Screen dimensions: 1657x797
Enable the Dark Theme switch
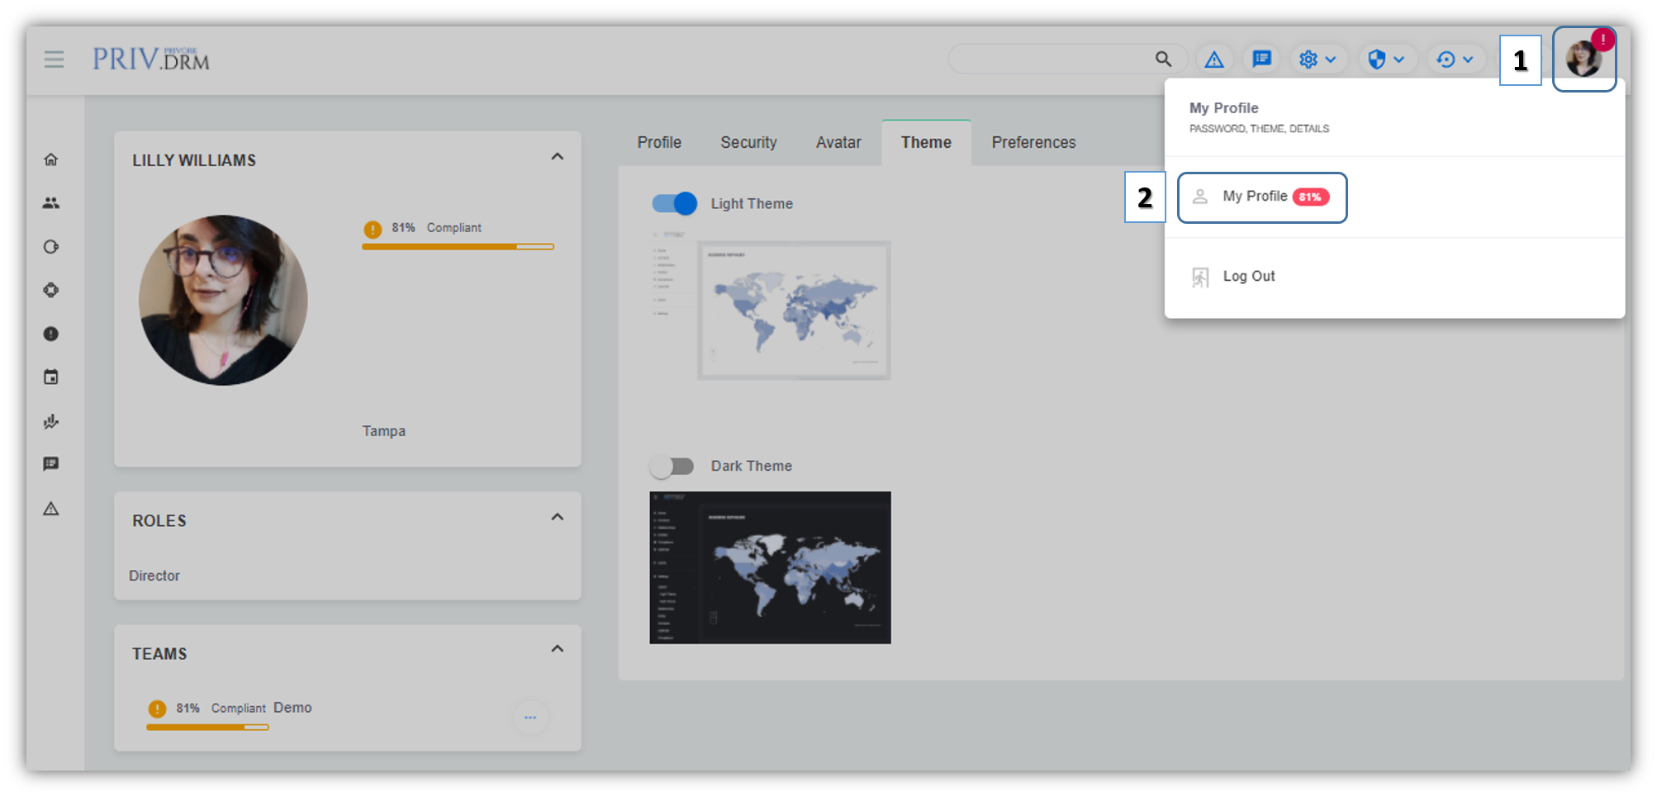point(672,467)
